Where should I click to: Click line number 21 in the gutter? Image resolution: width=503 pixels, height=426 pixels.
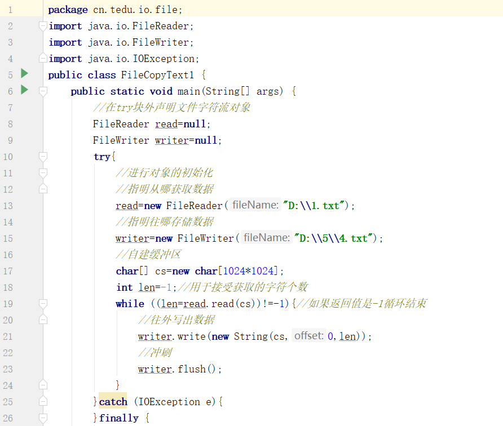click(x=8, y=336)
